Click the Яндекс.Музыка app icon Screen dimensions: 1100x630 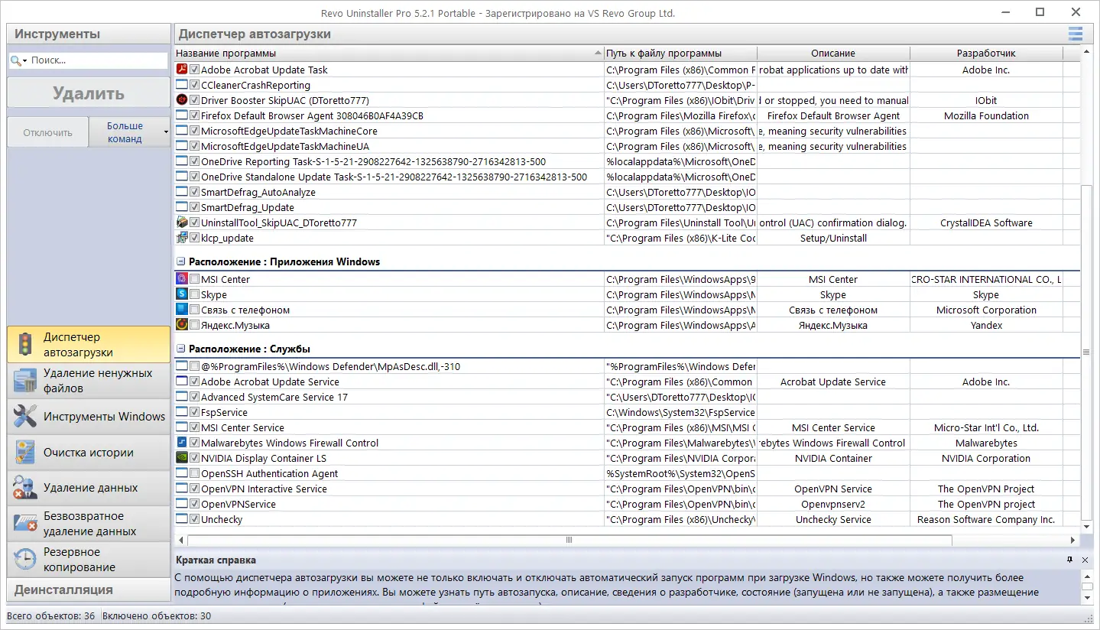tap(182, 325)
